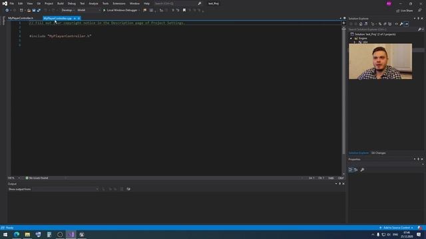Open the Properties panel window position menu
Image resolution: width=426 pixels, height=239 pixels.
[415, 159]
